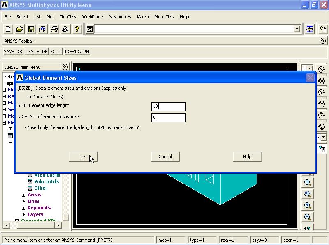This screenshot has width=329, height=245.
Task: Save the database with the Save toolbar icon
Action: tap(30, 29)
